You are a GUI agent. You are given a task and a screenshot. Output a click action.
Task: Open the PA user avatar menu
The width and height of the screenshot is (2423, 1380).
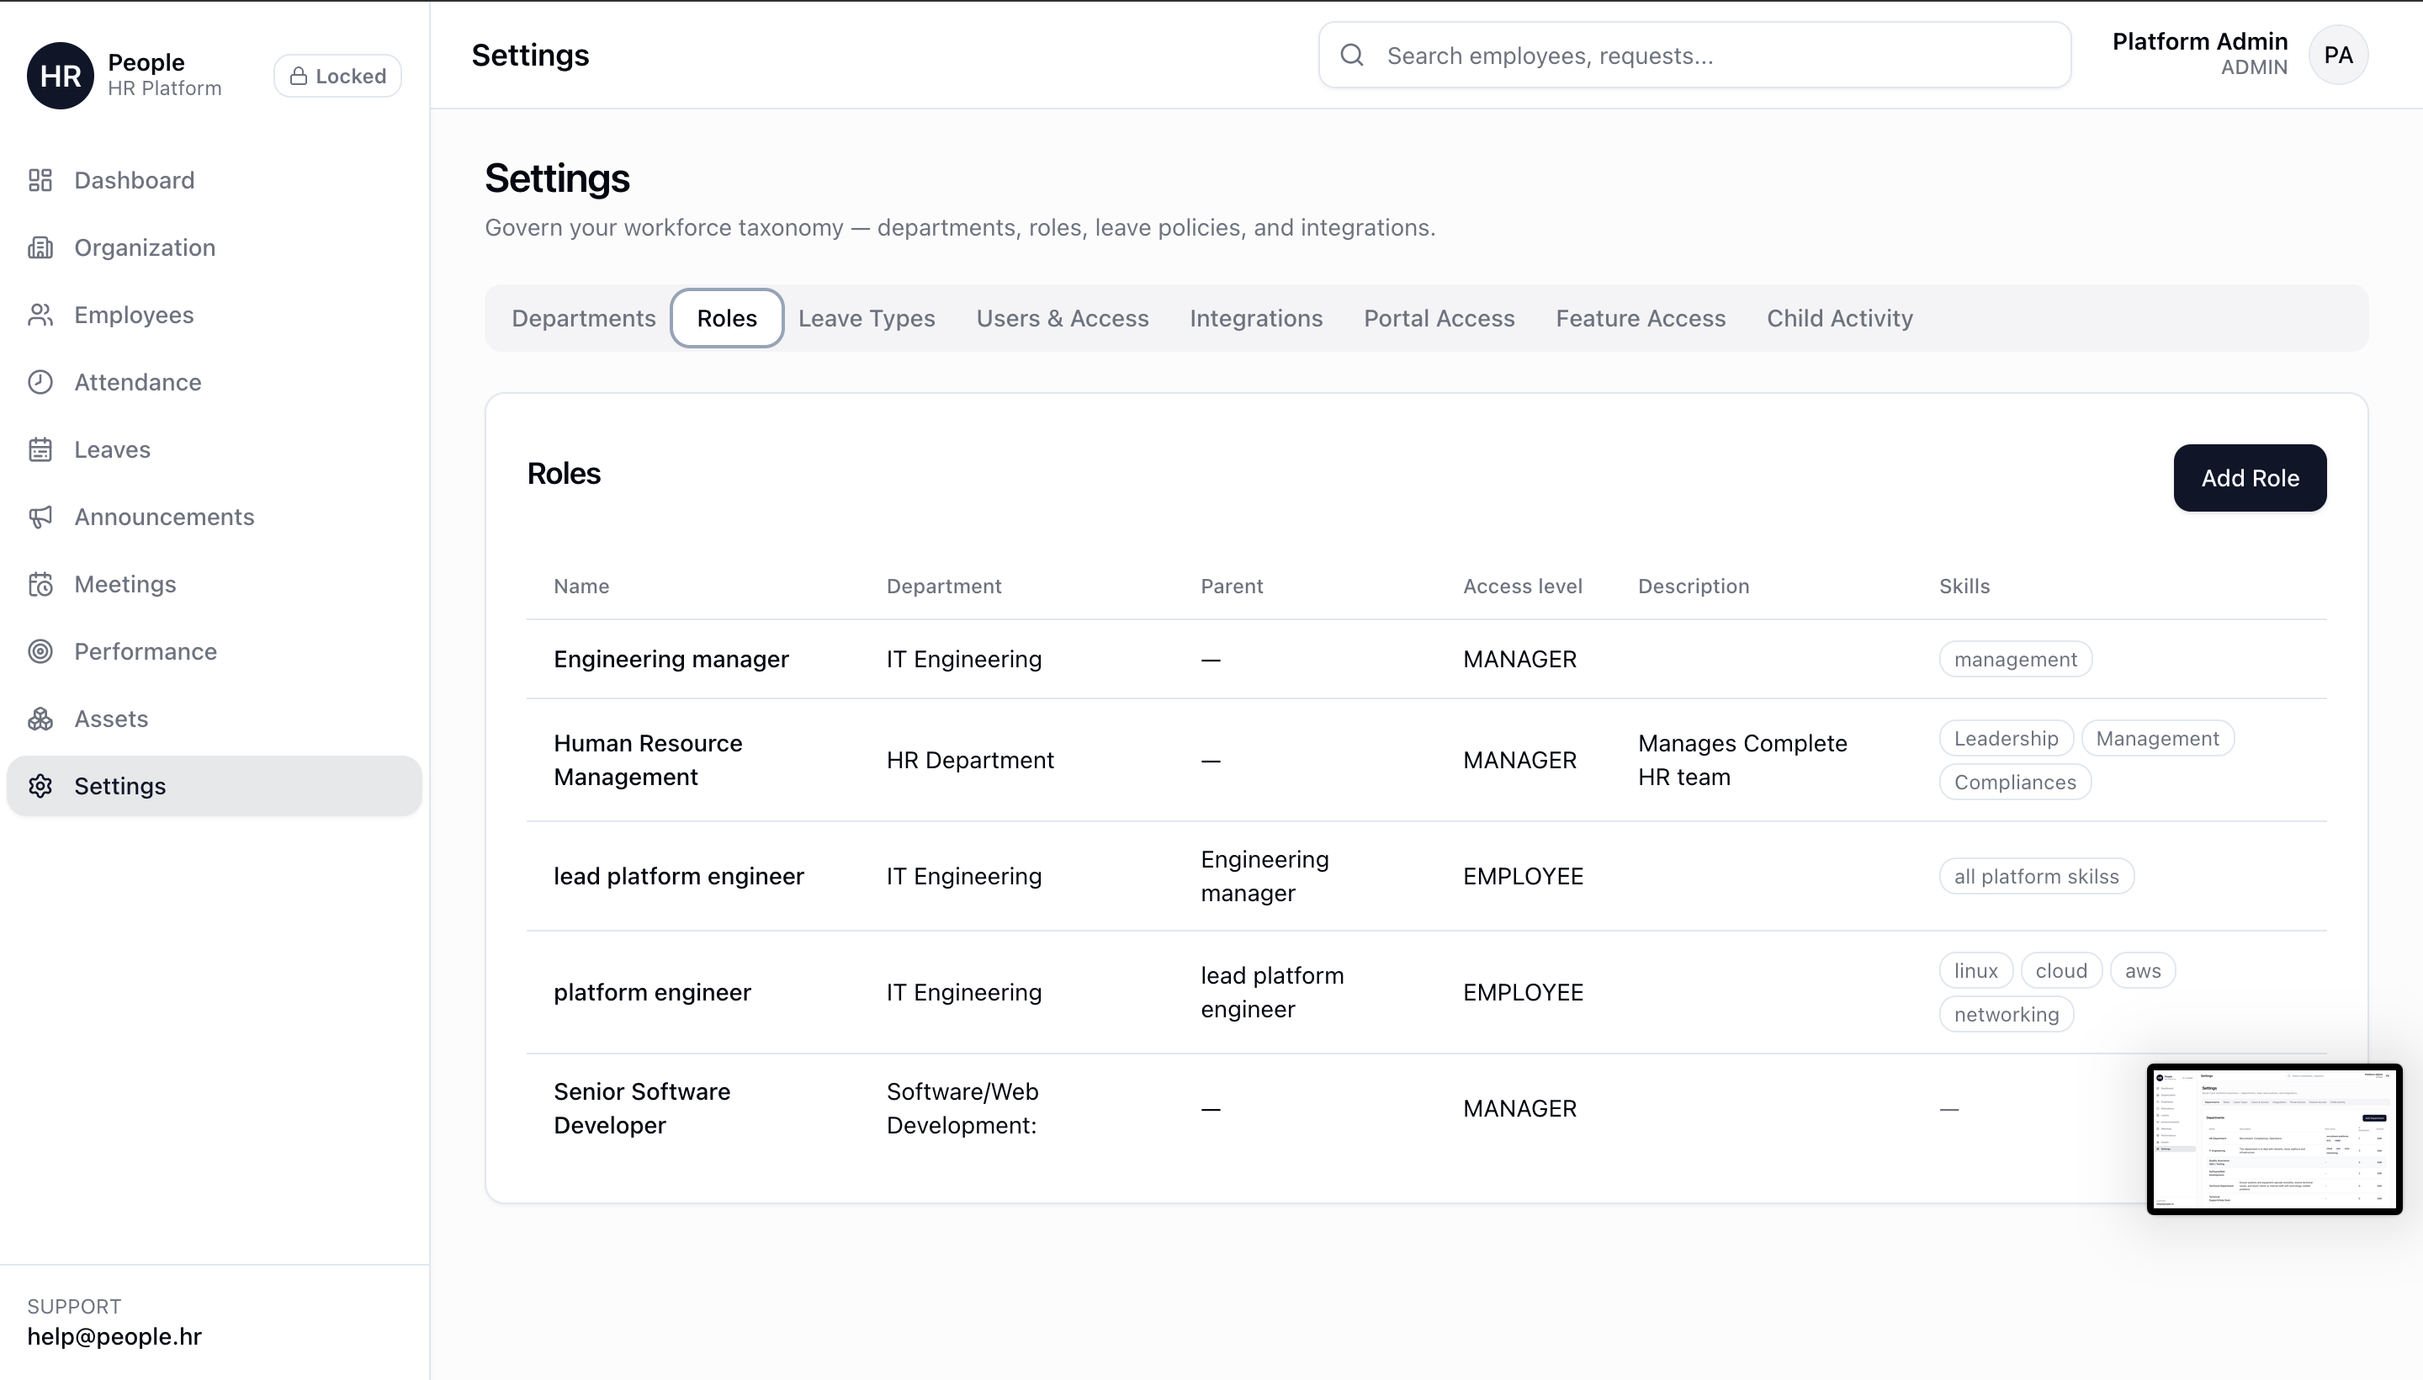[2338, 55]
